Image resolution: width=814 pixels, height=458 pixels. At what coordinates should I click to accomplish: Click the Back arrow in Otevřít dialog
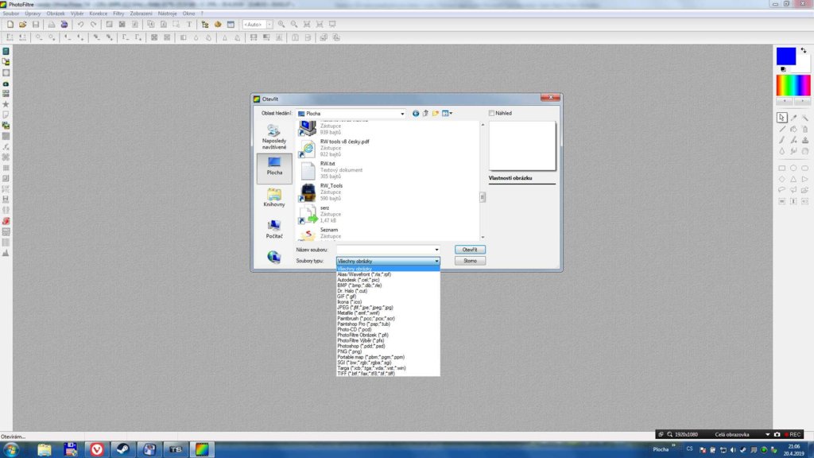tap(416, 113)
